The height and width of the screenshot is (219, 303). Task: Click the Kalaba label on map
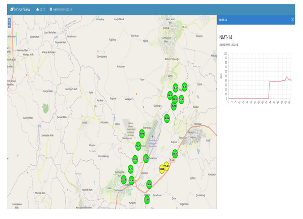pyautogui.click(x=196, y=107)
